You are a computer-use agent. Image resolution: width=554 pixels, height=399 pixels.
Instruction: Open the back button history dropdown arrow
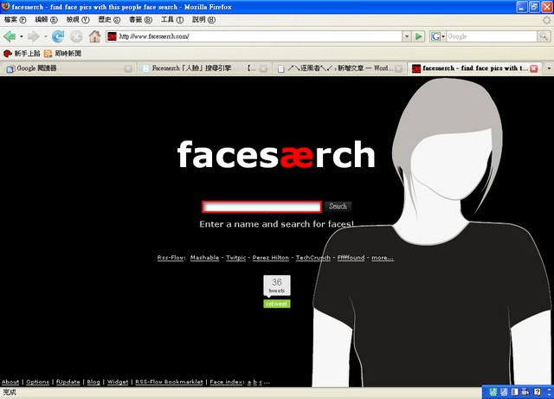(21, 36)
